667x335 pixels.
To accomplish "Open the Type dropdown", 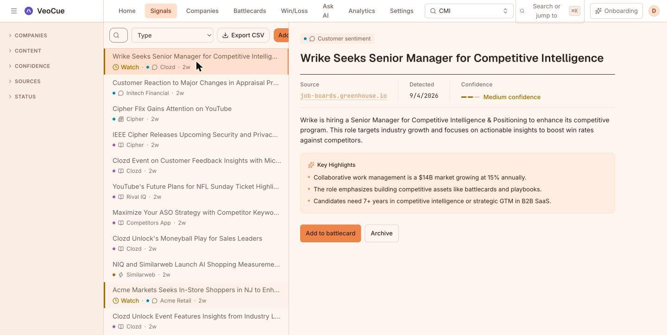I will click(172, 35).
